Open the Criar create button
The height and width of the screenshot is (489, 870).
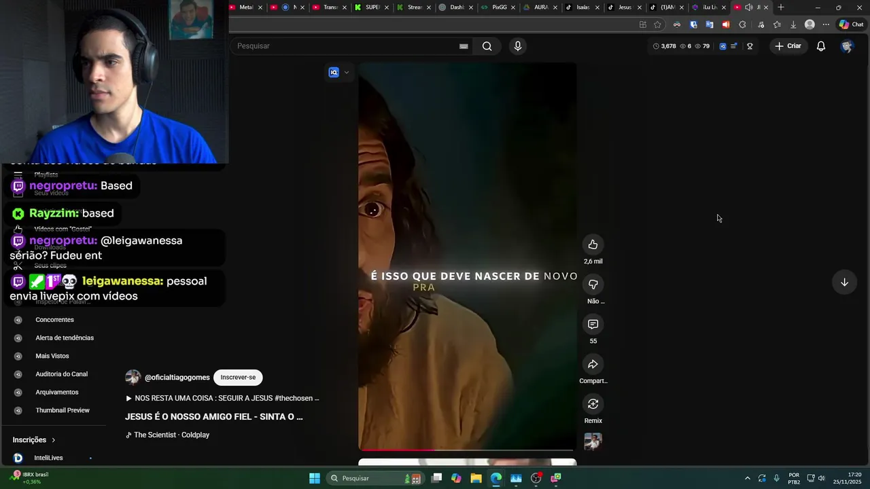[x=788, y=46]
